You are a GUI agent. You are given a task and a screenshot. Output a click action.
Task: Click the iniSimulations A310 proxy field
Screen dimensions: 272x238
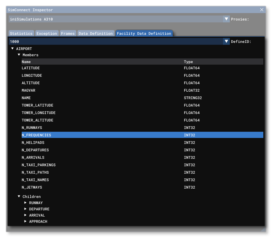click(x=115, y=19)
